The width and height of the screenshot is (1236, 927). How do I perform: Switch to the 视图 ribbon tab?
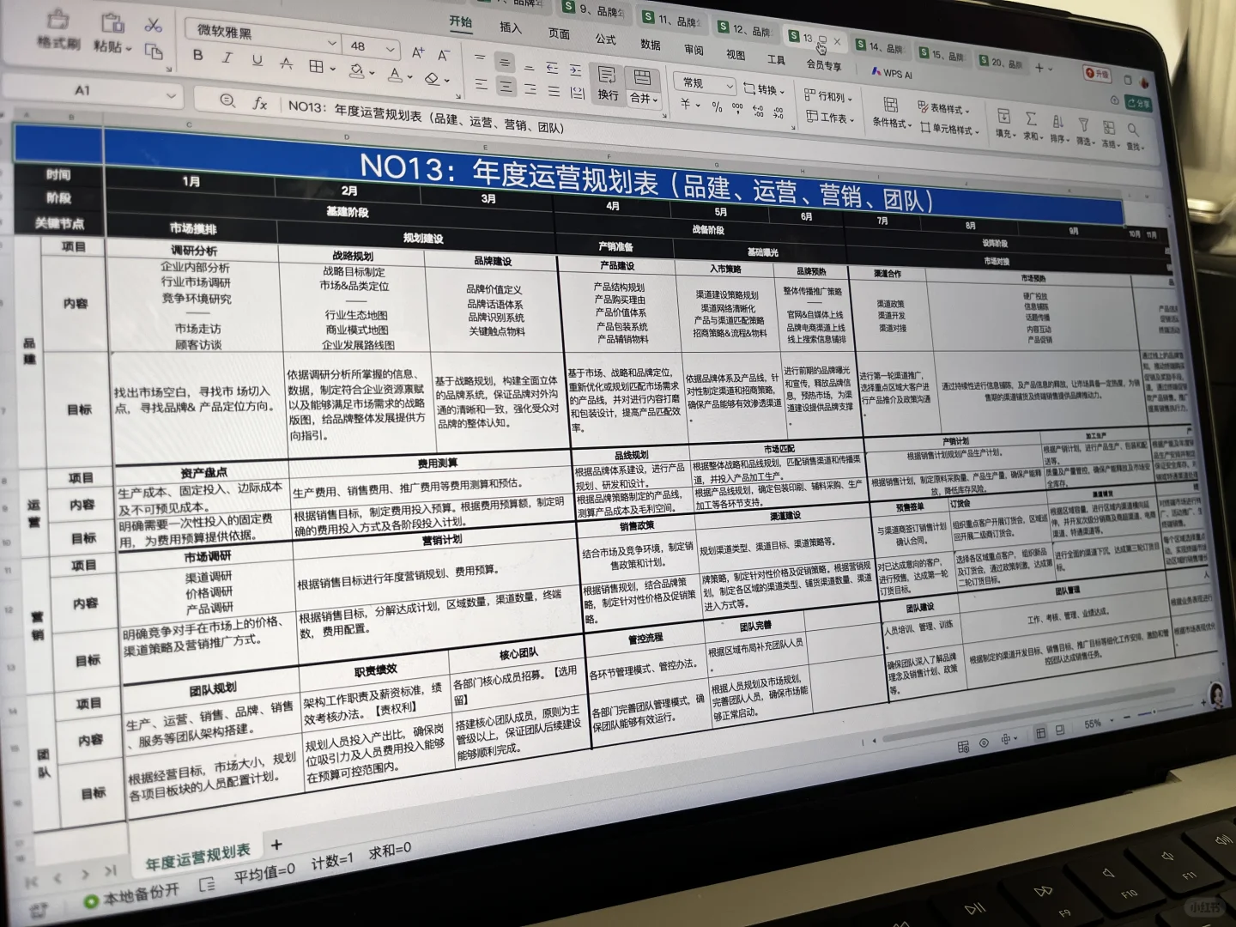pos(736,54)
